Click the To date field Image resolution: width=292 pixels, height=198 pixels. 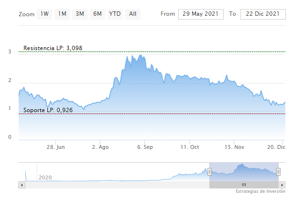point(263,14)
